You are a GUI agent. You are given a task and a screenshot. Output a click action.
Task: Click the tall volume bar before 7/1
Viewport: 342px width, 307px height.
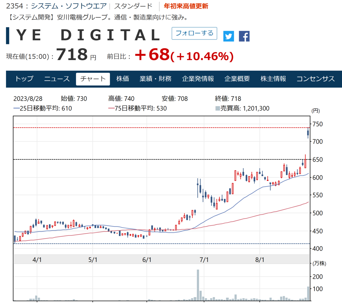click(198, 285)
